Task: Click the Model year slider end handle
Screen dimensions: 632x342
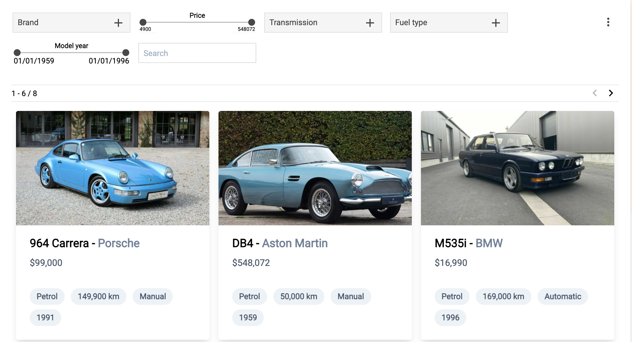Action: tap(126, 53)
